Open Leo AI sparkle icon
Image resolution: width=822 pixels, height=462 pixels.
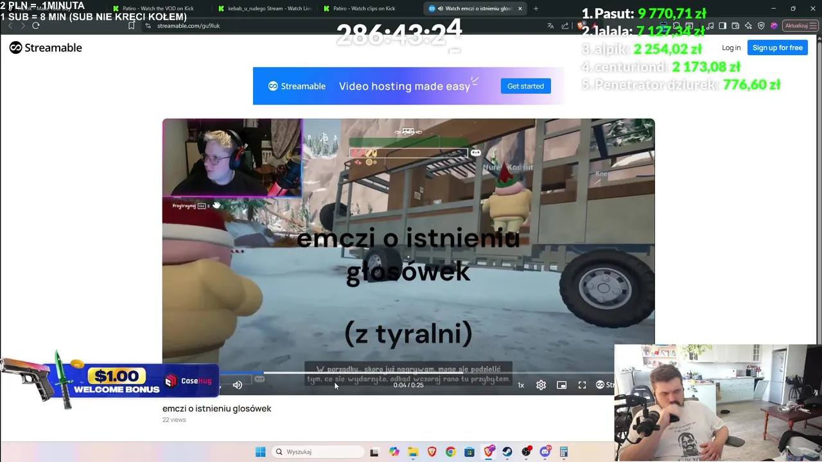748,26
